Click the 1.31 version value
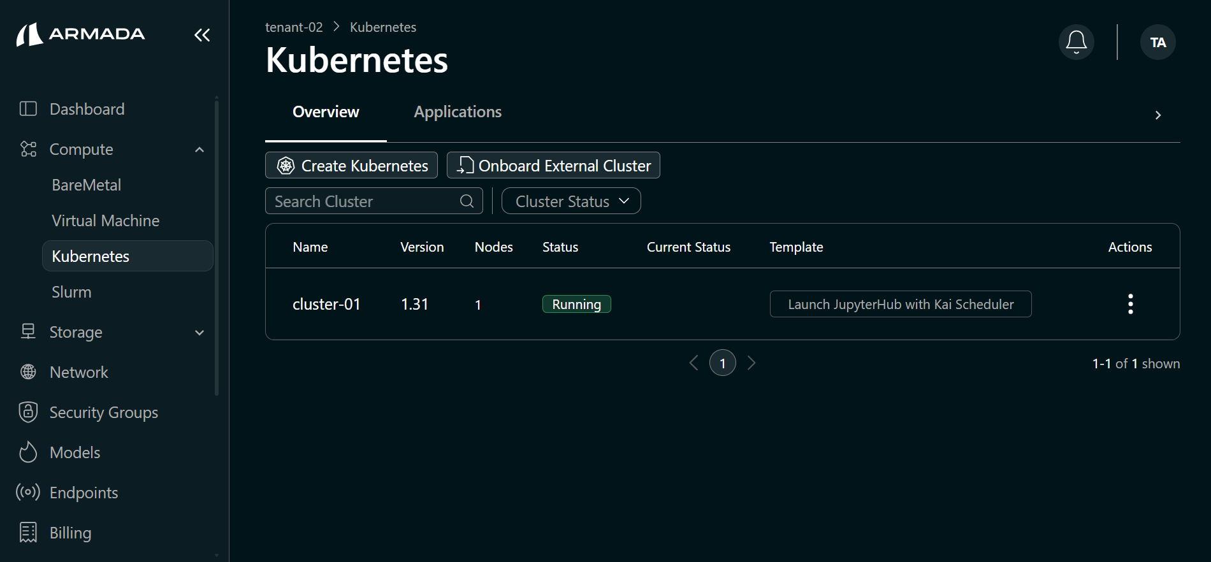1211x562 pixels. pyautogui.click(x=414, y=305)
